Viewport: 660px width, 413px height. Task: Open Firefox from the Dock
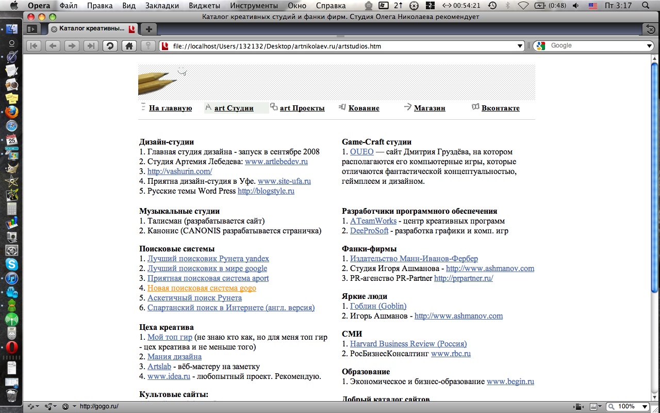pos(11,112)
